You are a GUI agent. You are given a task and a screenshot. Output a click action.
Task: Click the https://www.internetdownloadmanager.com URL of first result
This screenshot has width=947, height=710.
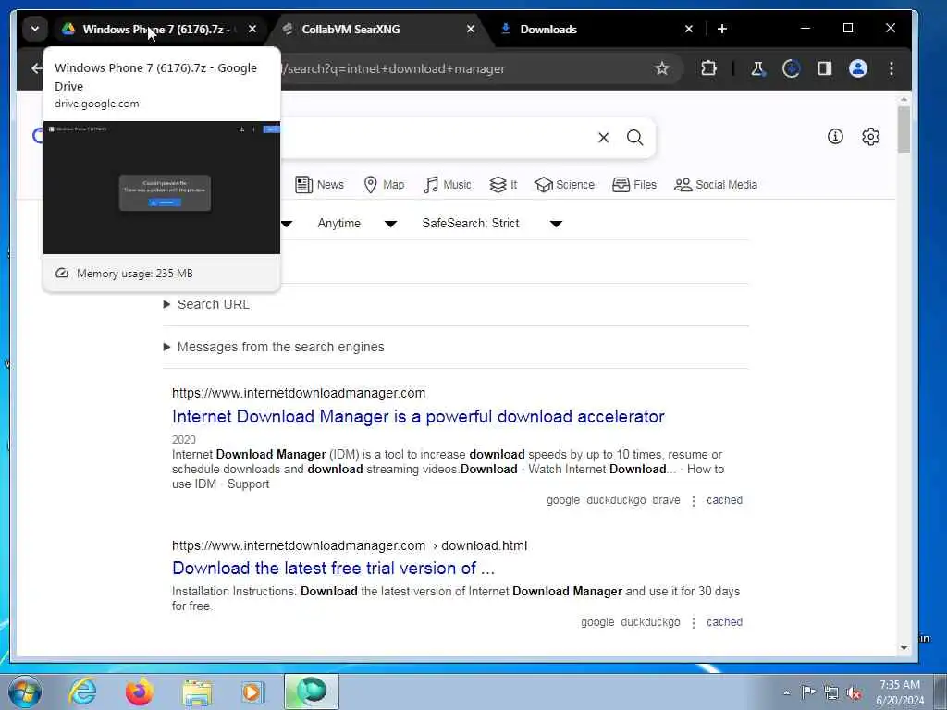pyautogui.click(x=299, y=393)
